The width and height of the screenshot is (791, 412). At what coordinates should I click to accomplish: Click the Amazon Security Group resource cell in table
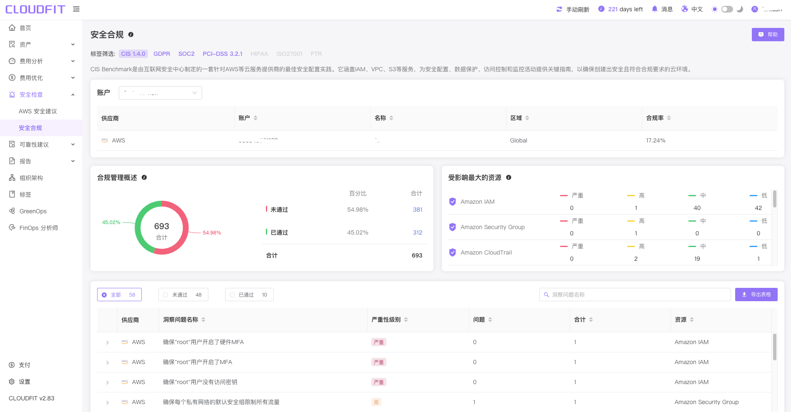pyautogui.click(x=706, y=402)
